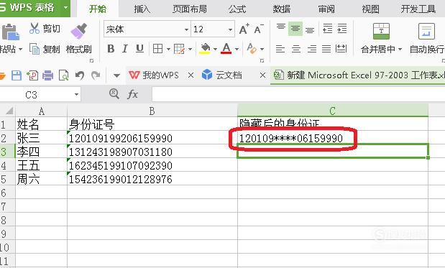The image size is (445, 268).
Task: Switch to the 数据 ribbon tab
Action: click(x=282, y=9)
